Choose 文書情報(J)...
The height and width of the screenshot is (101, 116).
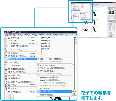[22, 78]
